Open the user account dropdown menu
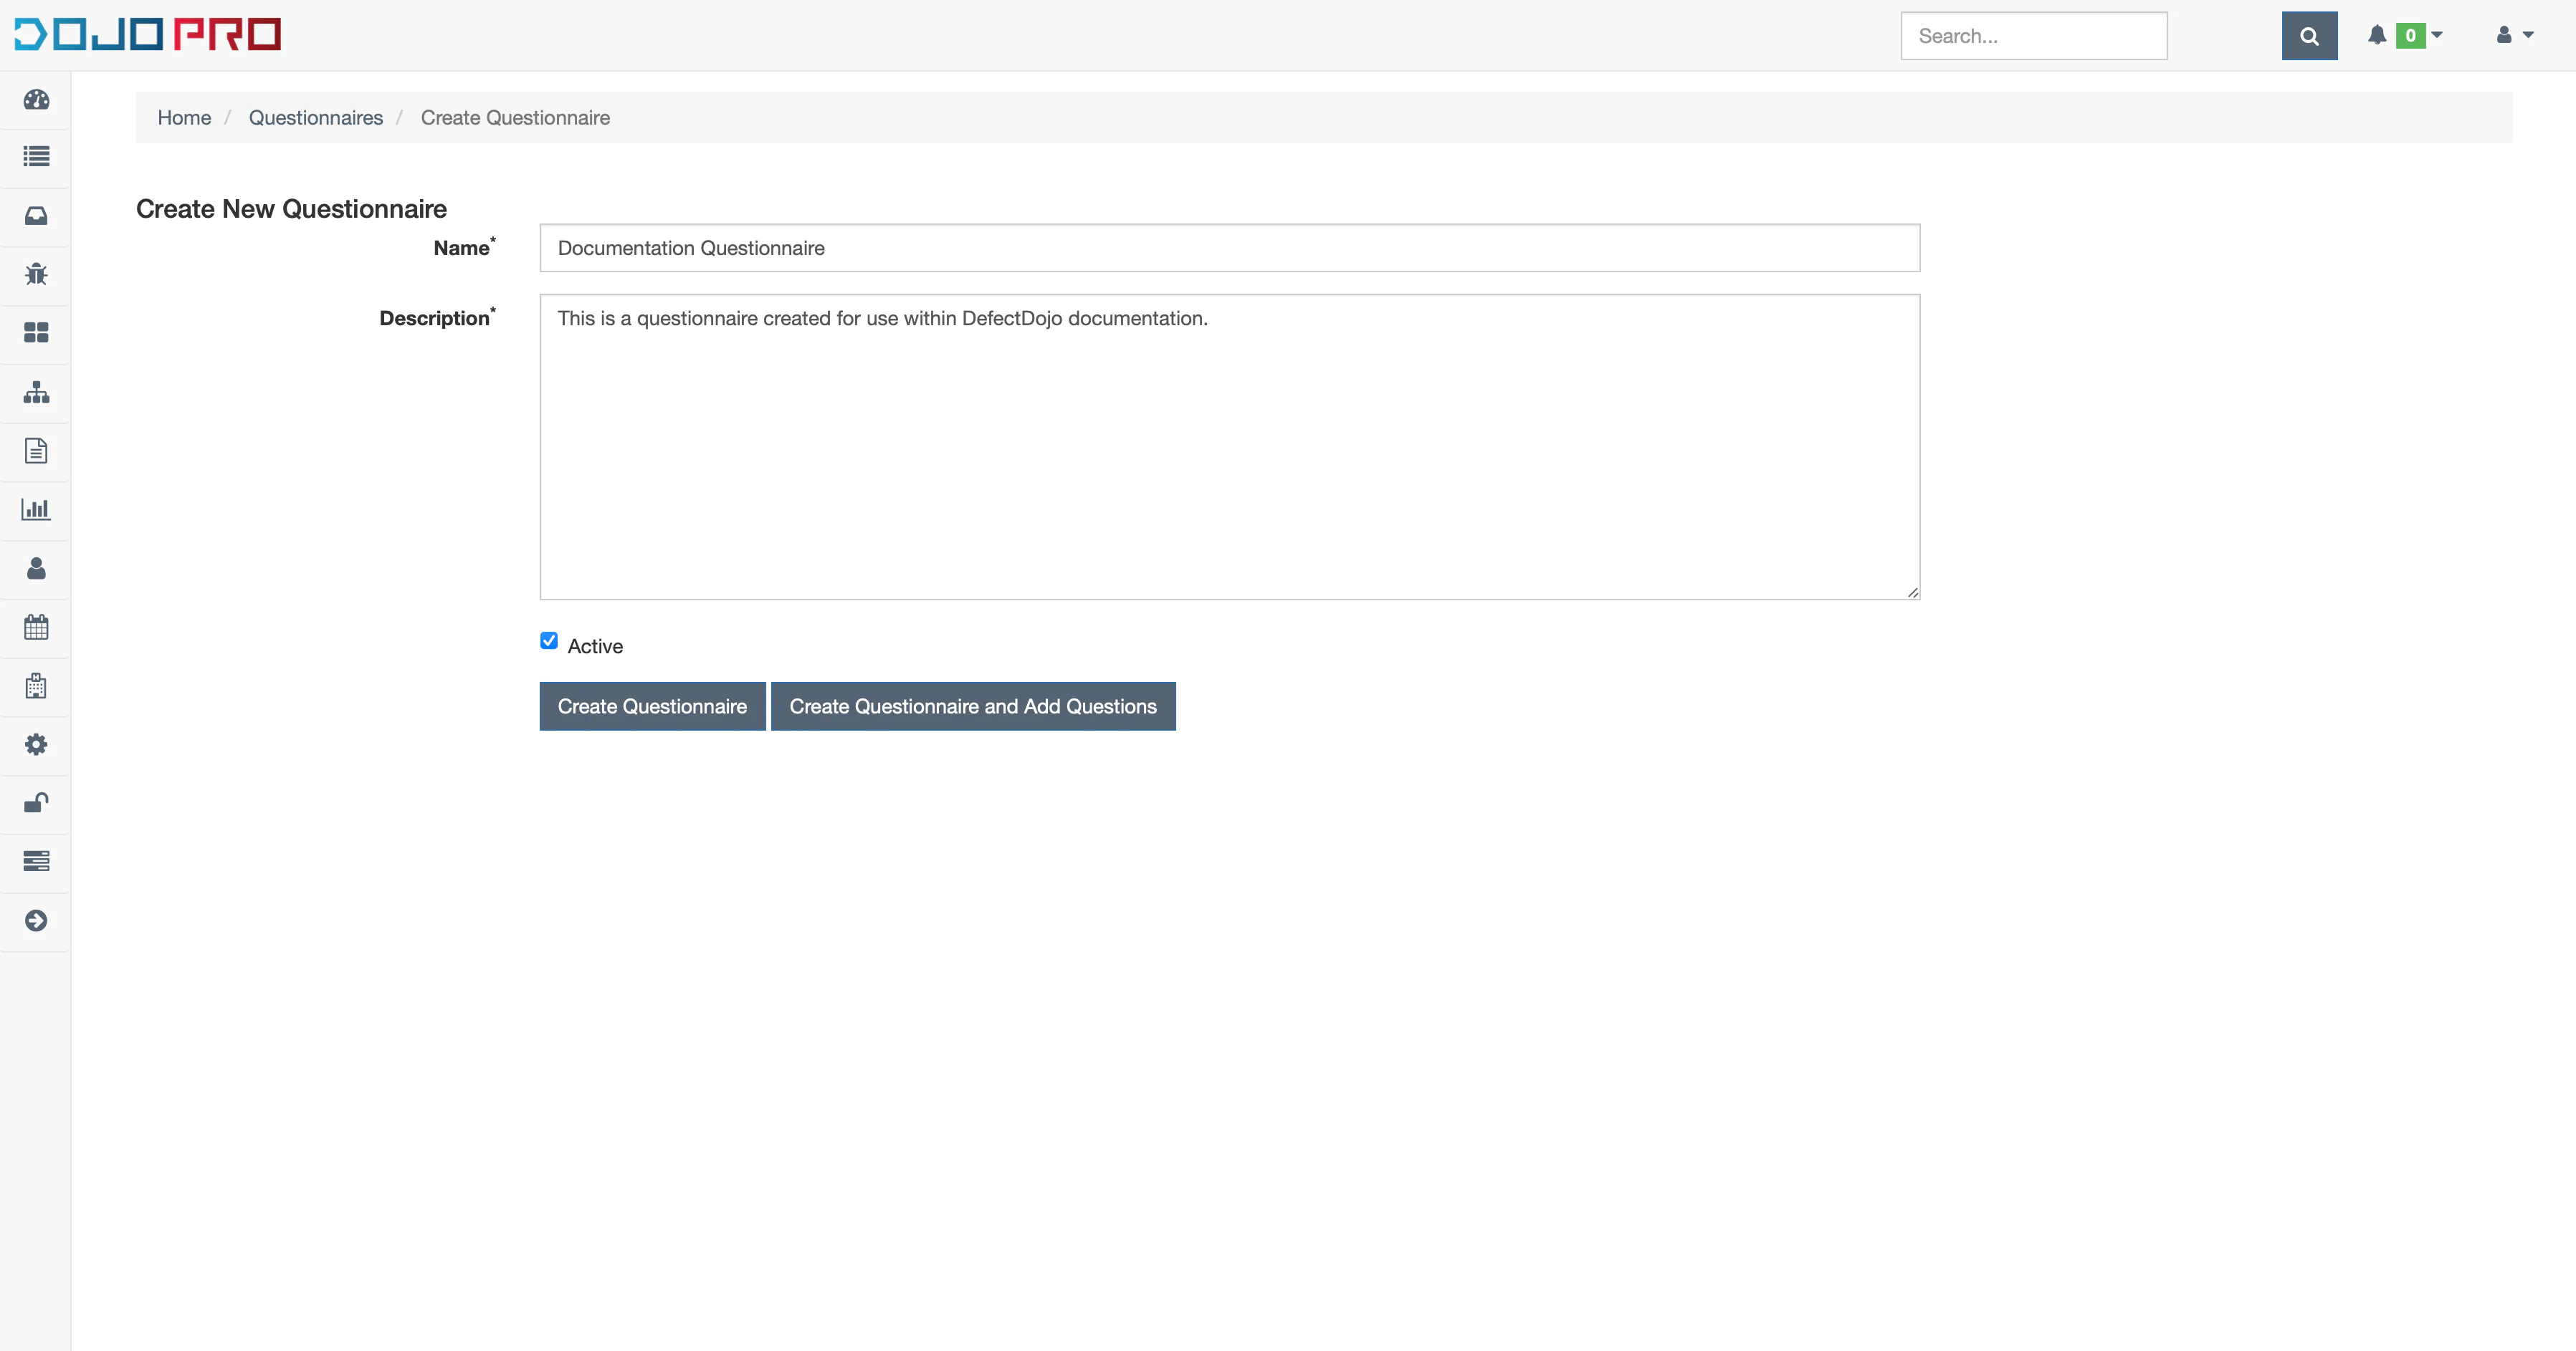This screenshot has height=1351, width=2576. 2514,35
